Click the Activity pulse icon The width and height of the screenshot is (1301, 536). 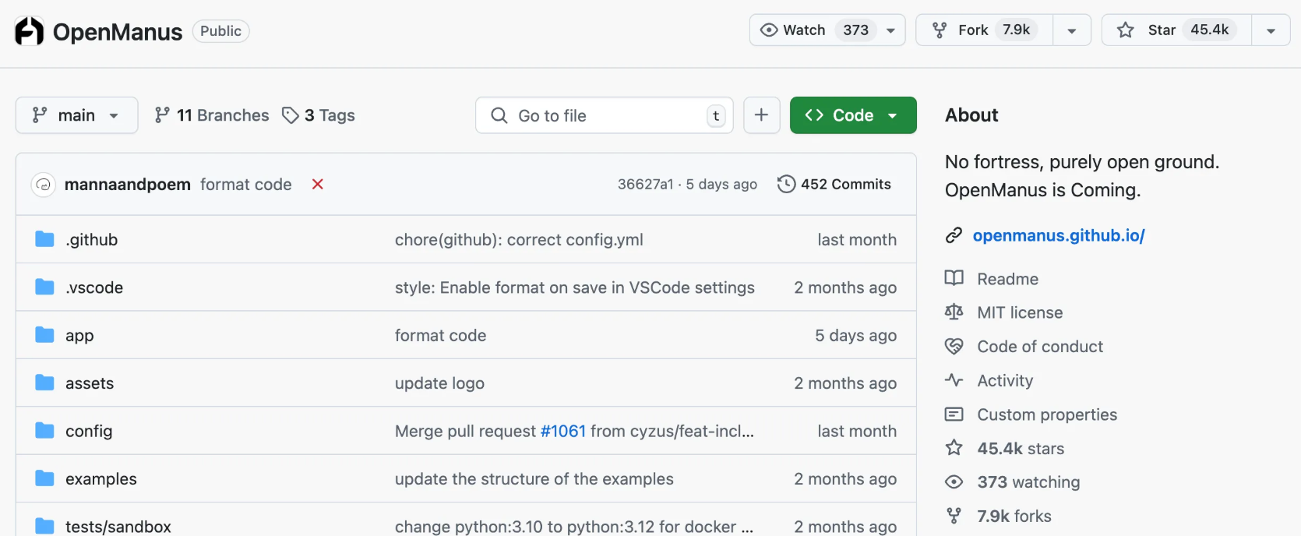pos(954,380)
